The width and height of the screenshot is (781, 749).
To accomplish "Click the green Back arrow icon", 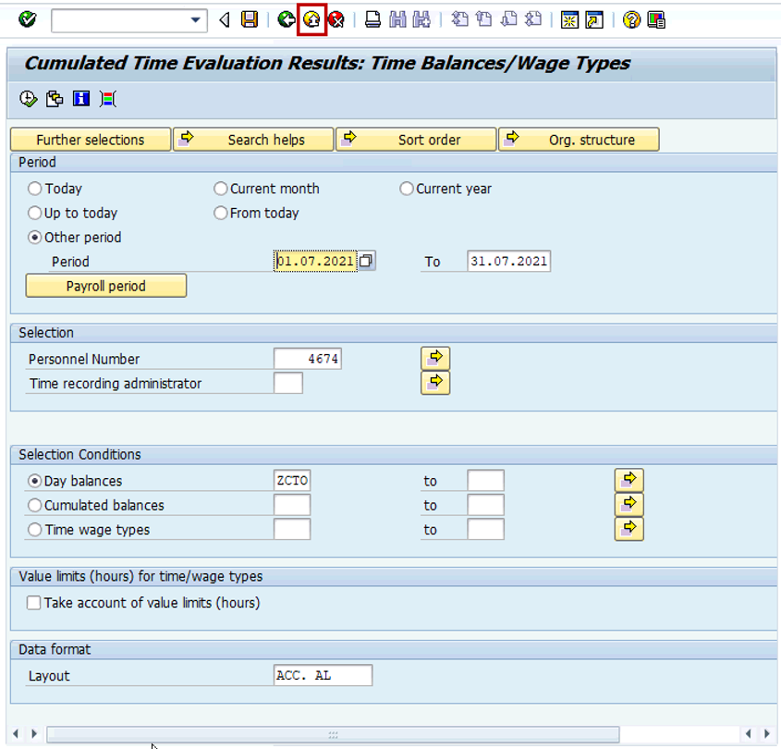I will [287, 20].
